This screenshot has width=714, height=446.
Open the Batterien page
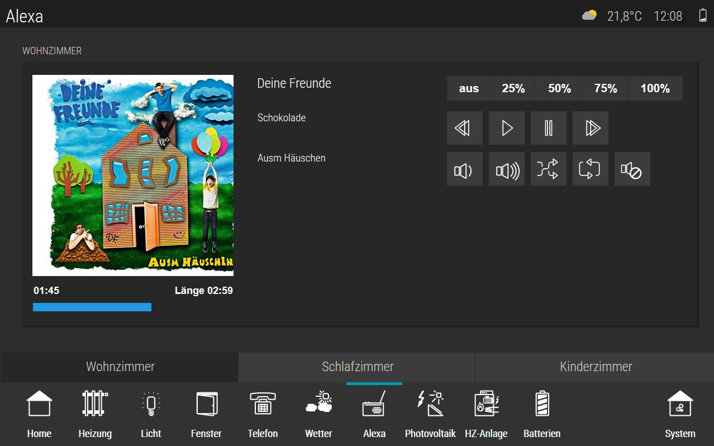[542, 414]
